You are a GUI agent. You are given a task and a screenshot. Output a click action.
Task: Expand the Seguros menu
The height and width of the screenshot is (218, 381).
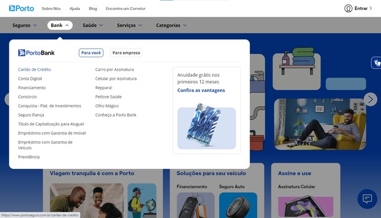[x=25, y=25]
